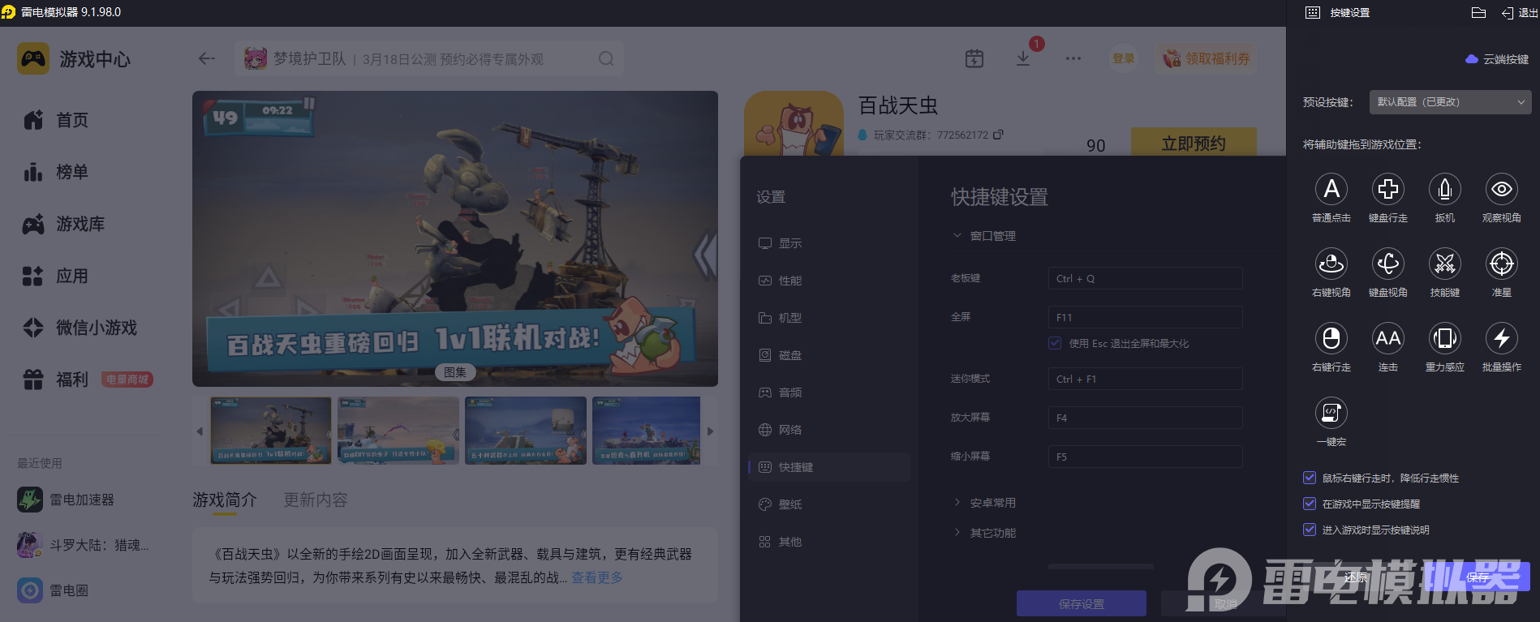Show next screenshot thumbnails with right arrow
The height and width of the screenshot is (622, 1540).
(x=710, y=431)
